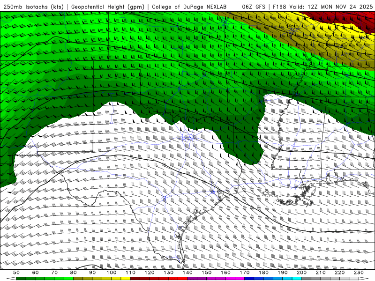Click the 200 value on the color scale
This screenshot has width=375, height=281.
coord(301,273)
